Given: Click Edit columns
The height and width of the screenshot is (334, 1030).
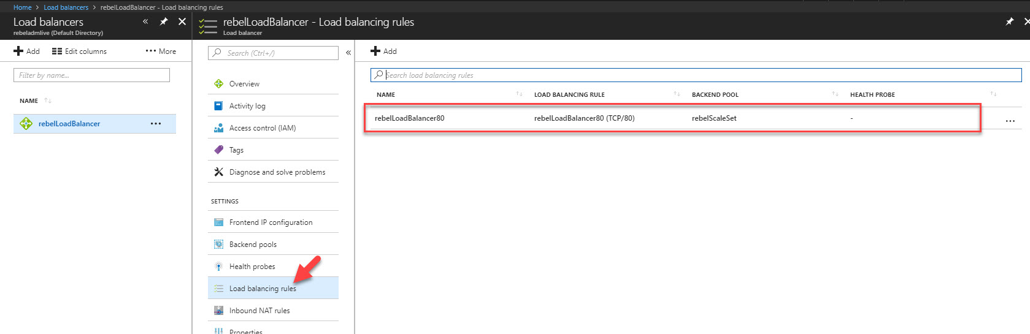Looking at the screenshot, I should pyautogui.click(x=79, y=51).
